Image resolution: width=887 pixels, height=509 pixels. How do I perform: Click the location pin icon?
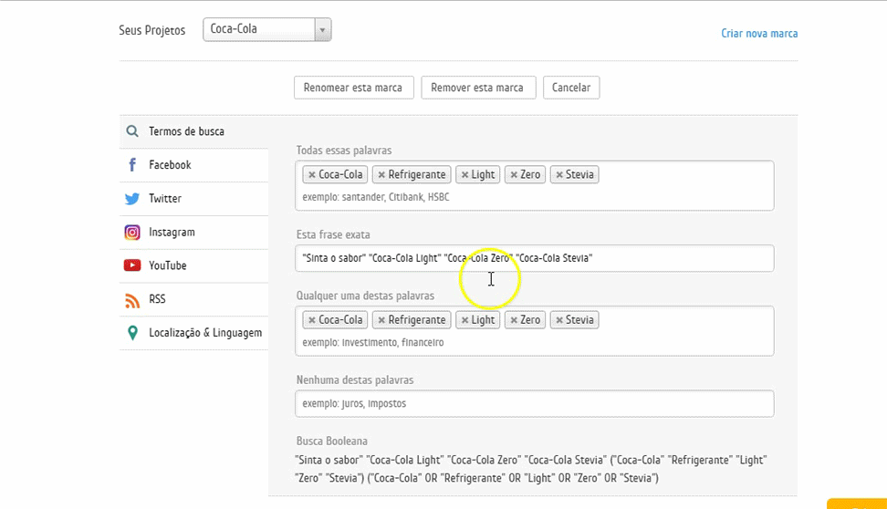[x=132, y=333]
